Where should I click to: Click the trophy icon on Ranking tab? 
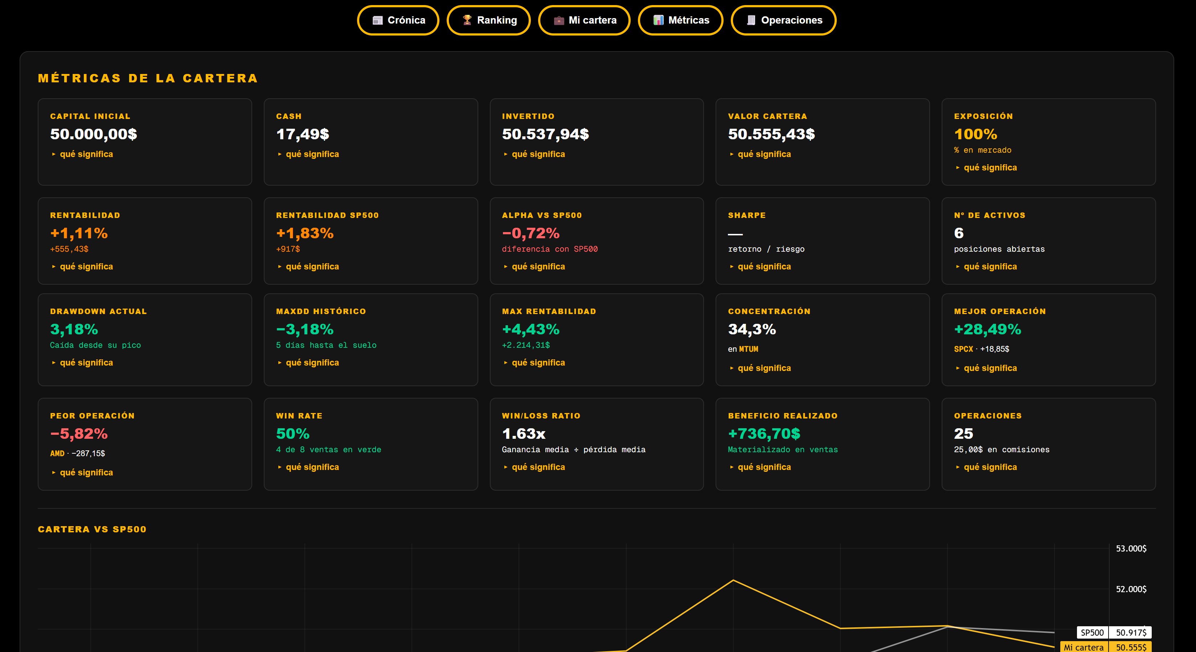click(x=467, y=20)
